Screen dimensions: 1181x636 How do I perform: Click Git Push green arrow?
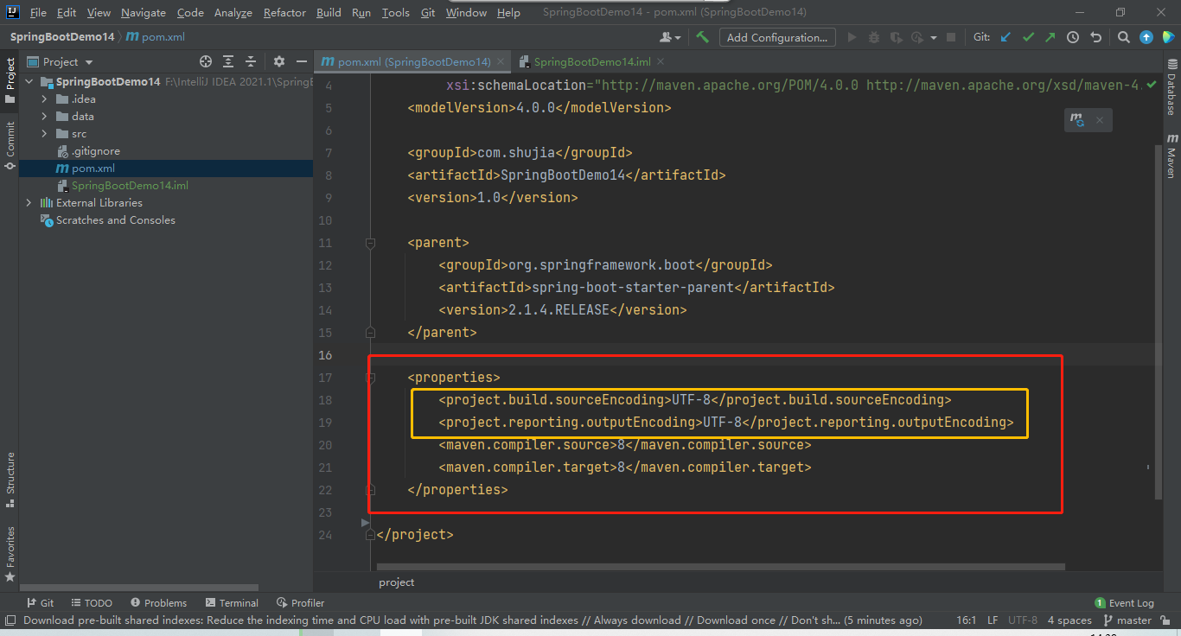click(1050, 37)
